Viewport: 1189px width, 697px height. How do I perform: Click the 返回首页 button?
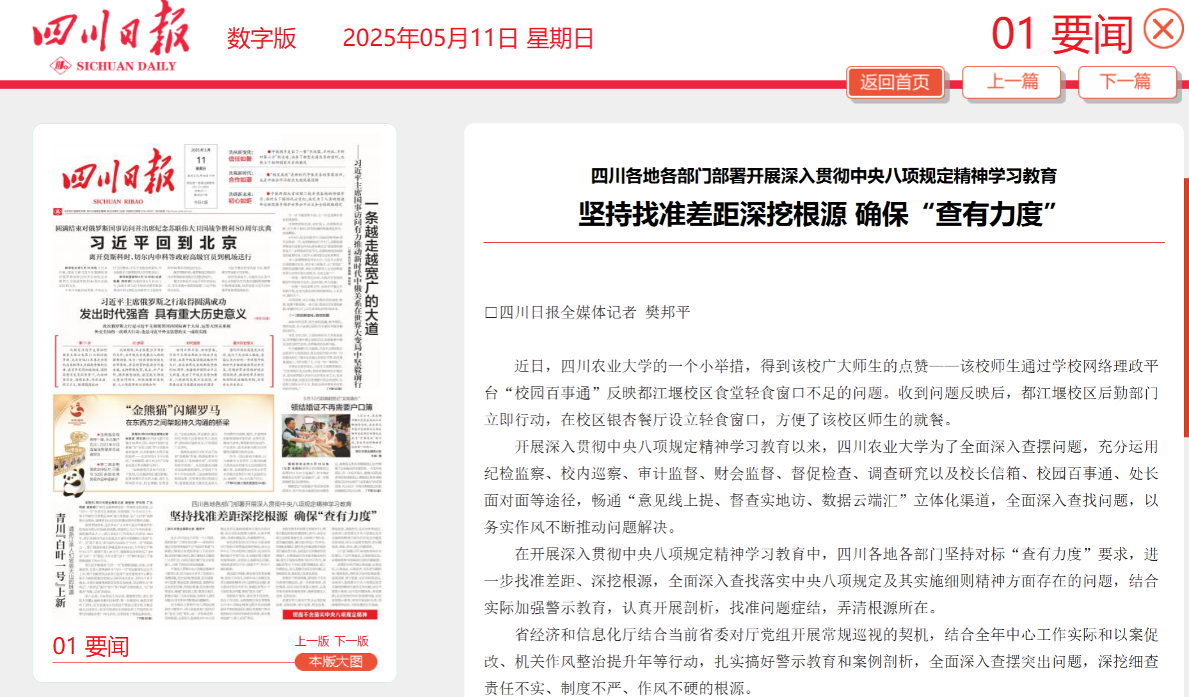pyautogui.click(x=895, y=82)
